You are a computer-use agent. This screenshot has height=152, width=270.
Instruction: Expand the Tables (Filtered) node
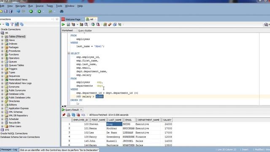(2, 37)
